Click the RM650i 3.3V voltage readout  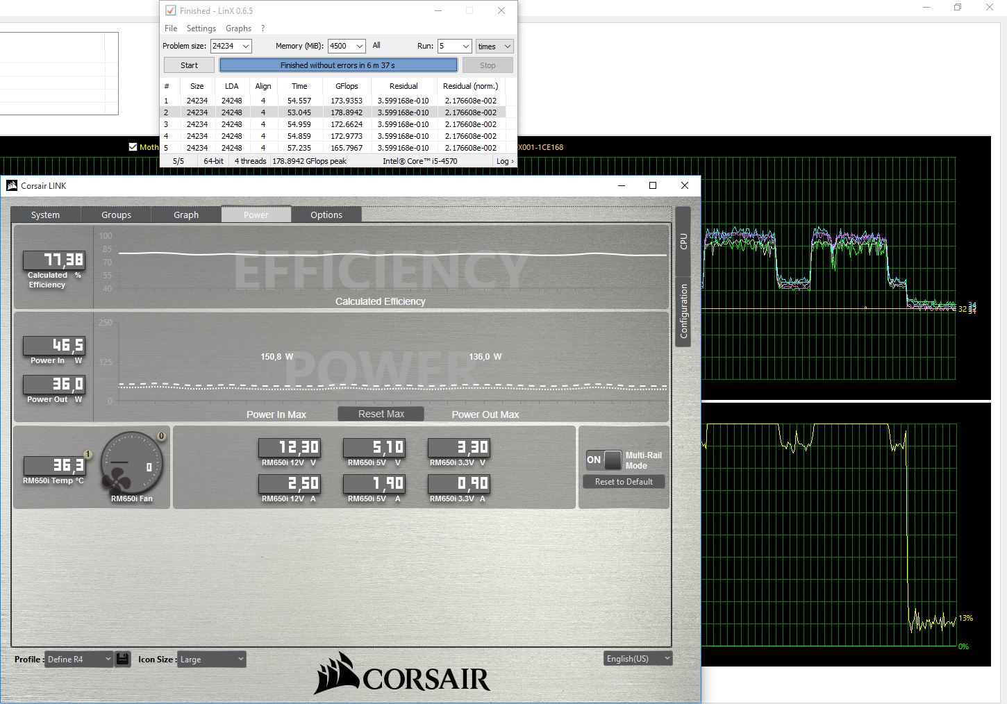pos(459,447)
